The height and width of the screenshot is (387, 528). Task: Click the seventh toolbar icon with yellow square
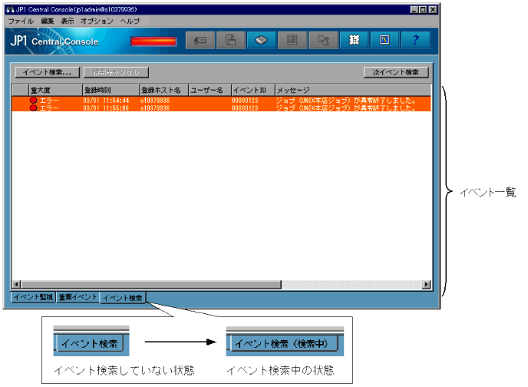[384, 40]
